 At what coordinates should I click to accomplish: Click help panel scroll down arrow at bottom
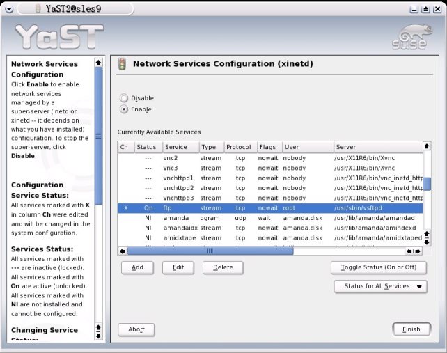tap(98, 336)
